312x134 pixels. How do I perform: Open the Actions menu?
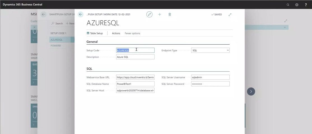click(x=116, y=33)
